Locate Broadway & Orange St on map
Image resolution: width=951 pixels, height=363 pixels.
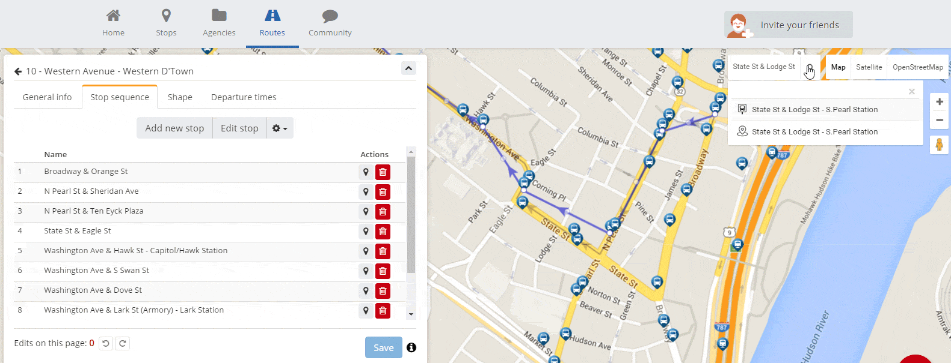coord(366,172)
